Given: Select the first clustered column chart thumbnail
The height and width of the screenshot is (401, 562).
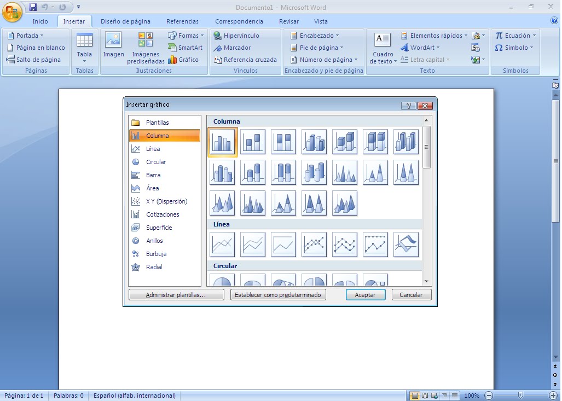Looking at the screenshot, I should click(222, 141).
